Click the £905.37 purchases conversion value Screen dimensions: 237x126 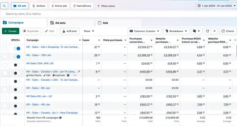145,104
